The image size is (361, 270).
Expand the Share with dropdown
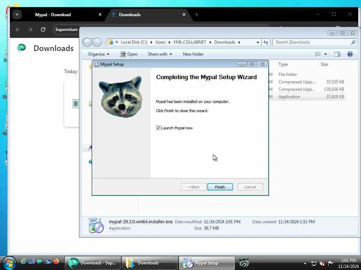click(x=160, y=54)
